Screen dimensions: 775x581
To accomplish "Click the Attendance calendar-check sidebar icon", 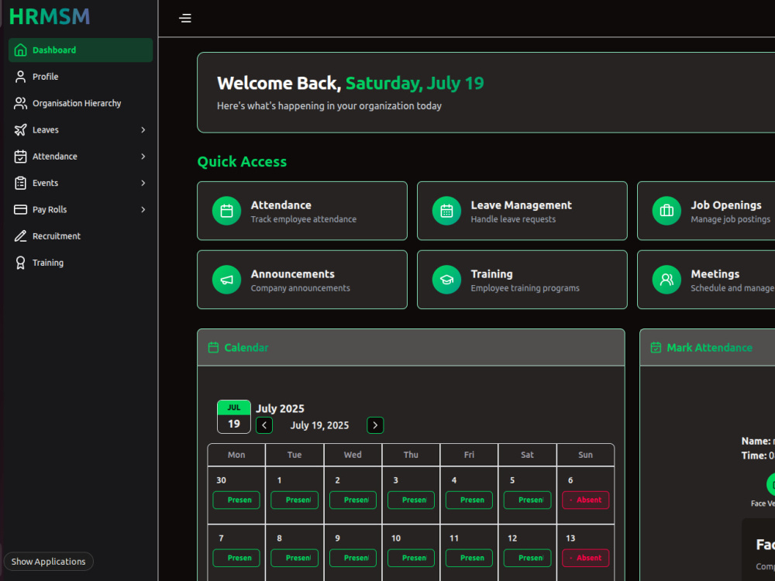I will click(20, 156).
